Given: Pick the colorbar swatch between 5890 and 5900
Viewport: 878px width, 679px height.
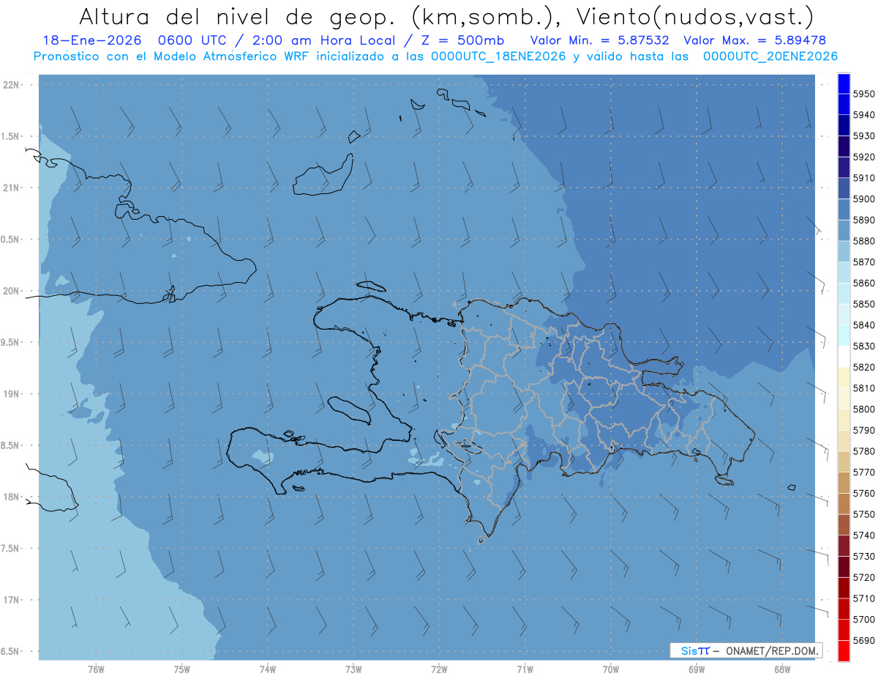Looking at the screenshot, I should click(844, 209).
